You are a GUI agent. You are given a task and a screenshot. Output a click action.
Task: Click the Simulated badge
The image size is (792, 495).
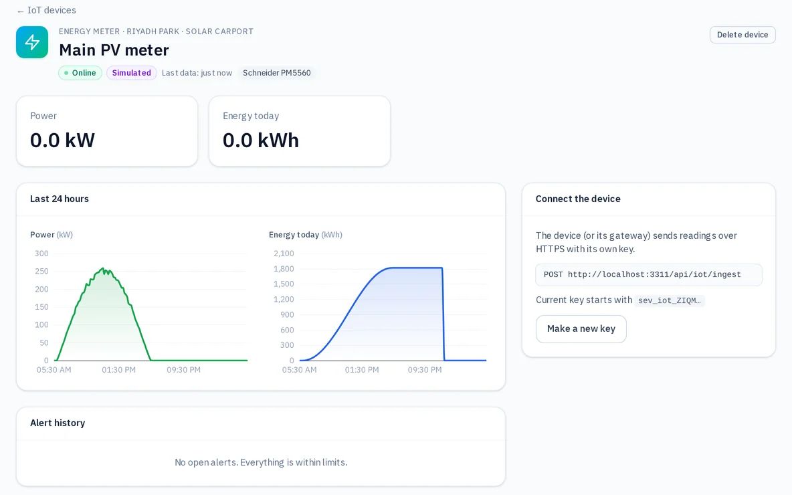(131, 73)
